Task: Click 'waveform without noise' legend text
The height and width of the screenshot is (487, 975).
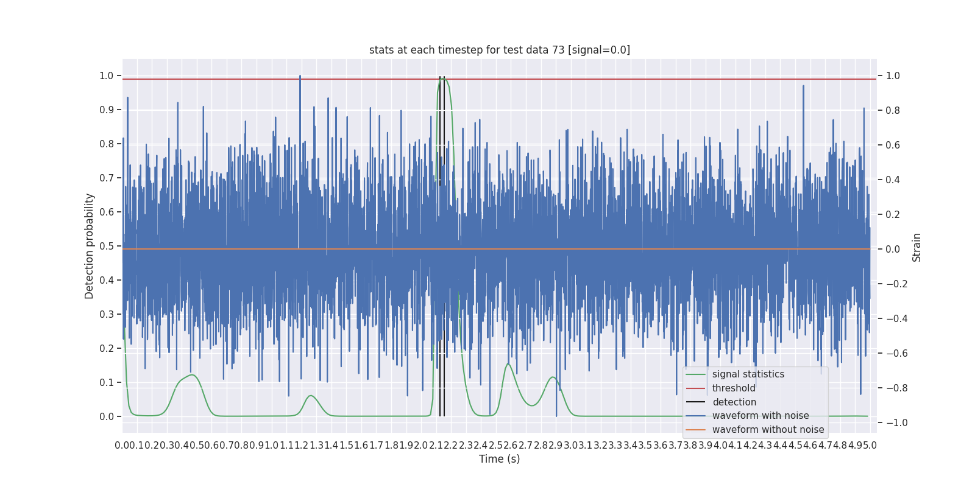Action: click(768, 430)
